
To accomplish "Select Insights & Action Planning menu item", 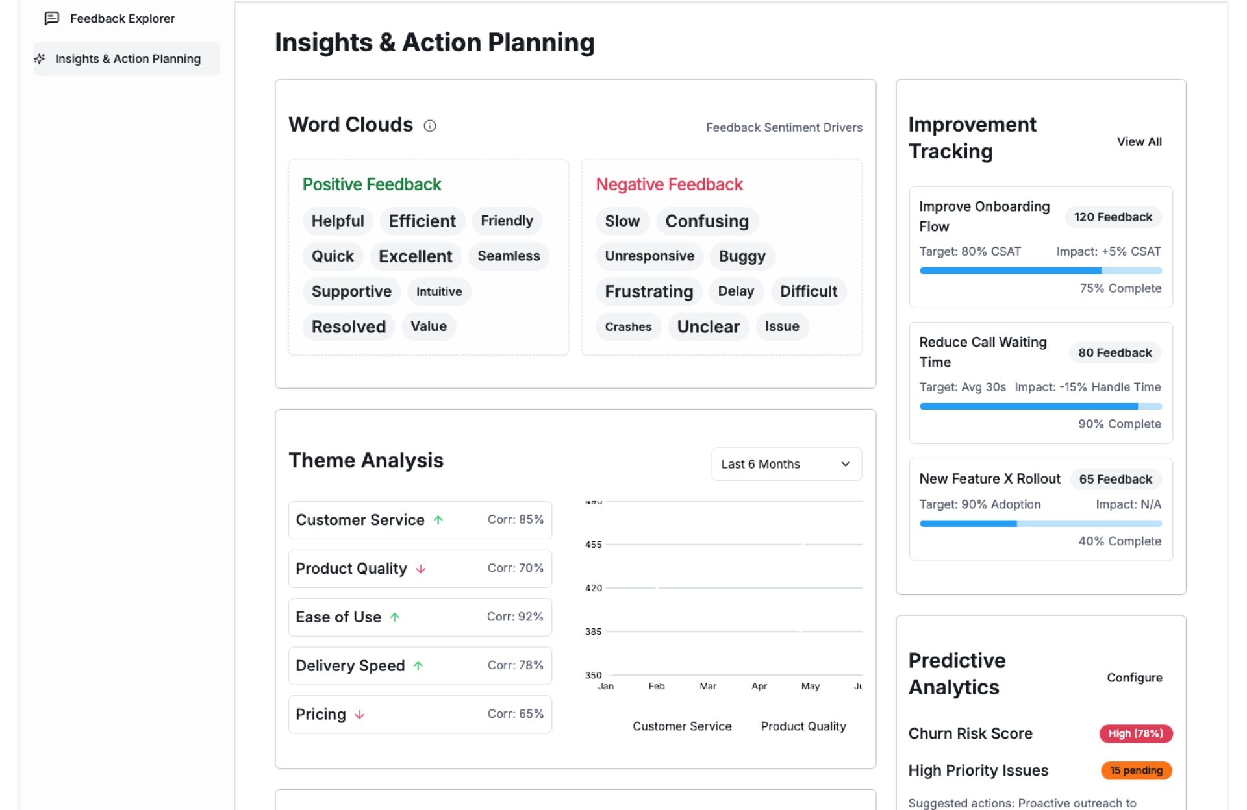I will [127, 59].
